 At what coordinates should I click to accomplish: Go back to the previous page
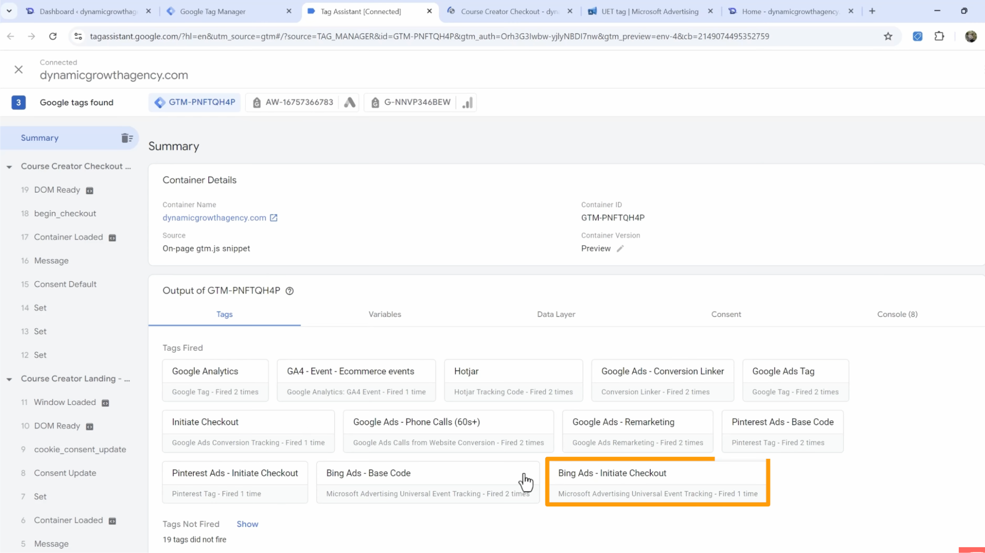11,36
